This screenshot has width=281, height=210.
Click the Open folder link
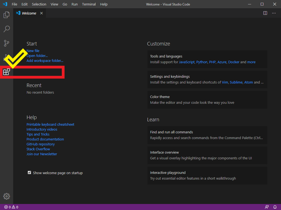(x=37, y=56)
